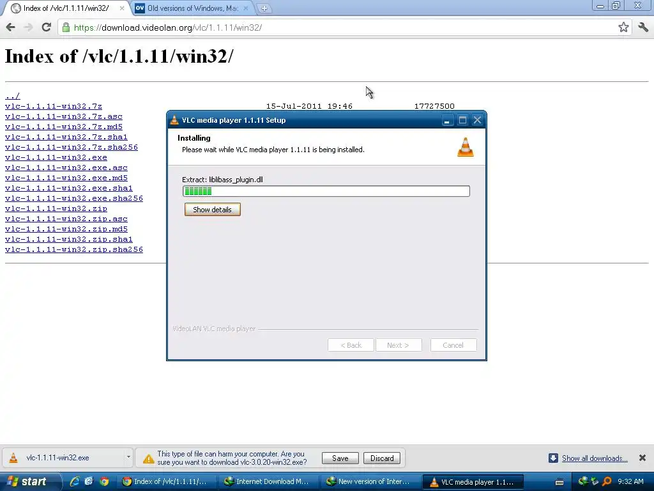The height and width of the screenshot is (491, 654).
Task: Switch to Internet Download Manager taskbar button
Action: [x=268, y=482]
